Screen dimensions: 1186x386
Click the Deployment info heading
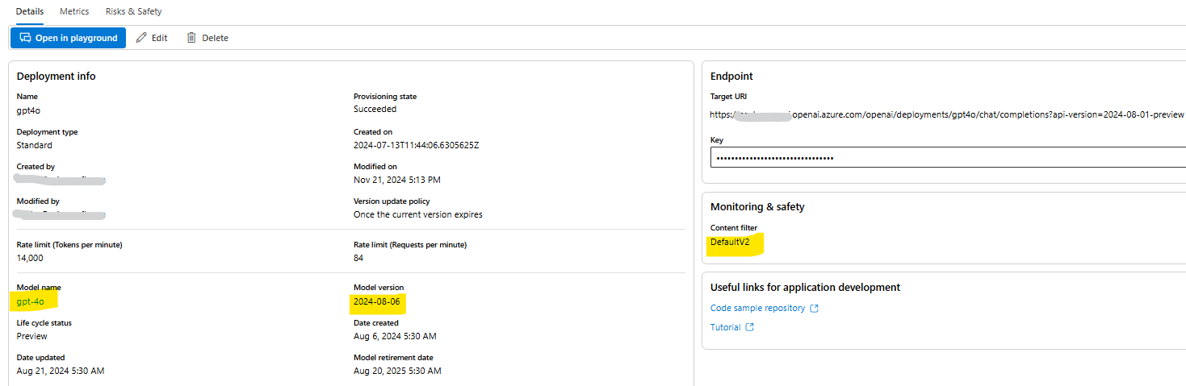pos(57,76)
